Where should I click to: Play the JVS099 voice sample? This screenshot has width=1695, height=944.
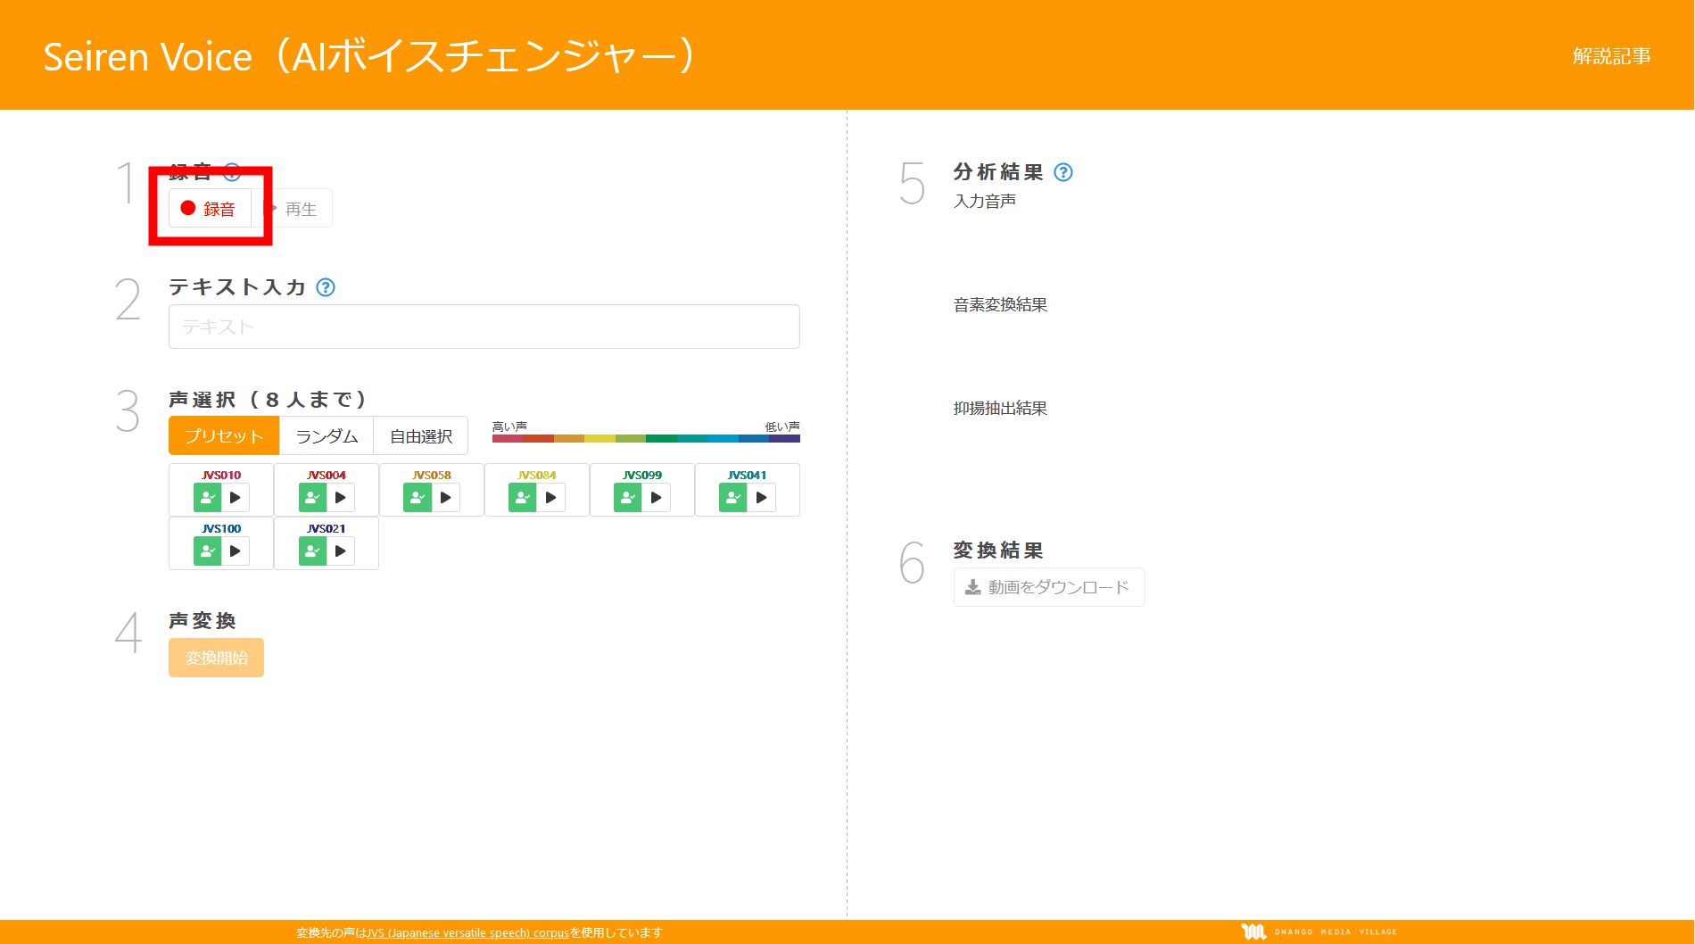[x=657, y=498]
